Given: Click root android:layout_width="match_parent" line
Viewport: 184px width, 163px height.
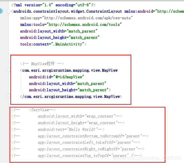Looking at the screenshot, I should pyautogui.click(x=58, y=31).
